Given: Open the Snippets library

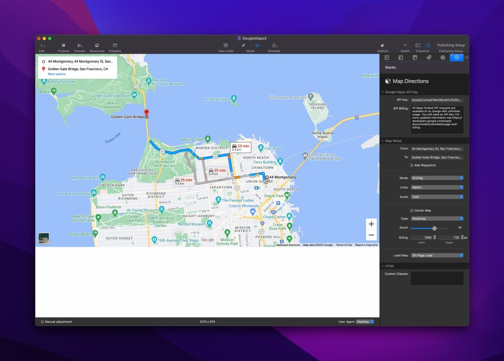Looking at the screenshot, I should pos(114,46).
